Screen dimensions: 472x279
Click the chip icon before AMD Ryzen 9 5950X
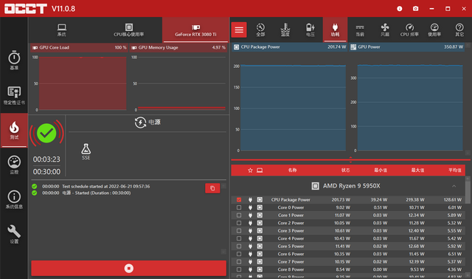(315, 186)
